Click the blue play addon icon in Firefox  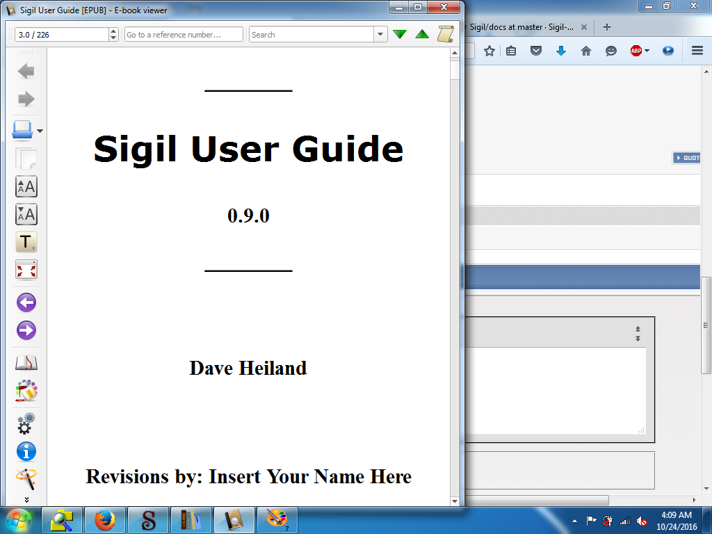click(x=668, y=51)
